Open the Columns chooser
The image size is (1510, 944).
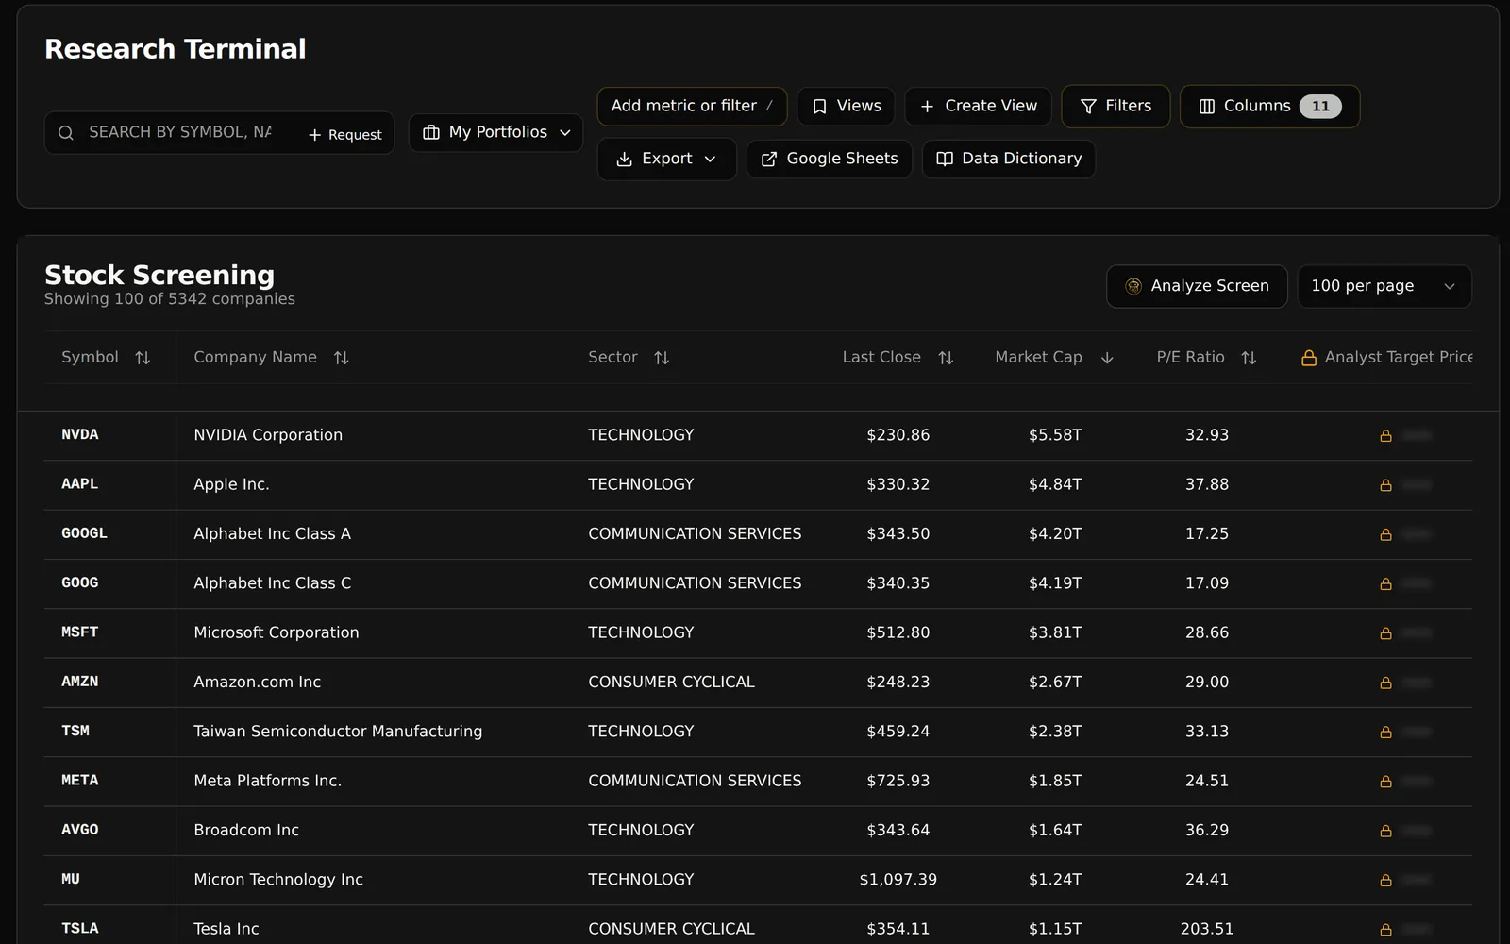pos(1269,106)
